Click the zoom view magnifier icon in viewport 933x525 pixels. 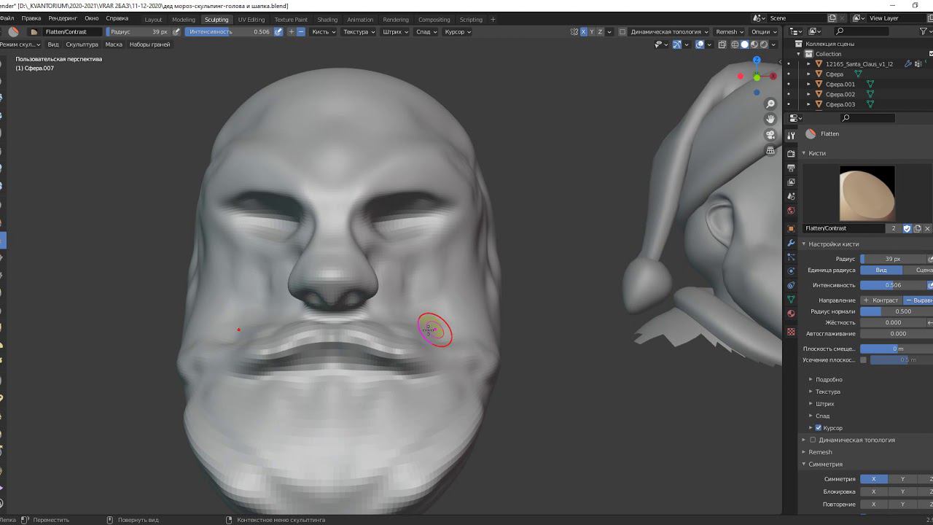coord(770,104)
